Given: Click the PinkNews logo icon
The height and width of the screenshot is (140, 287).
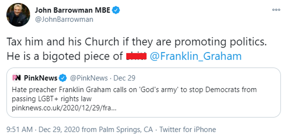Looking at the screenshot, I should (x=16, y=78).
